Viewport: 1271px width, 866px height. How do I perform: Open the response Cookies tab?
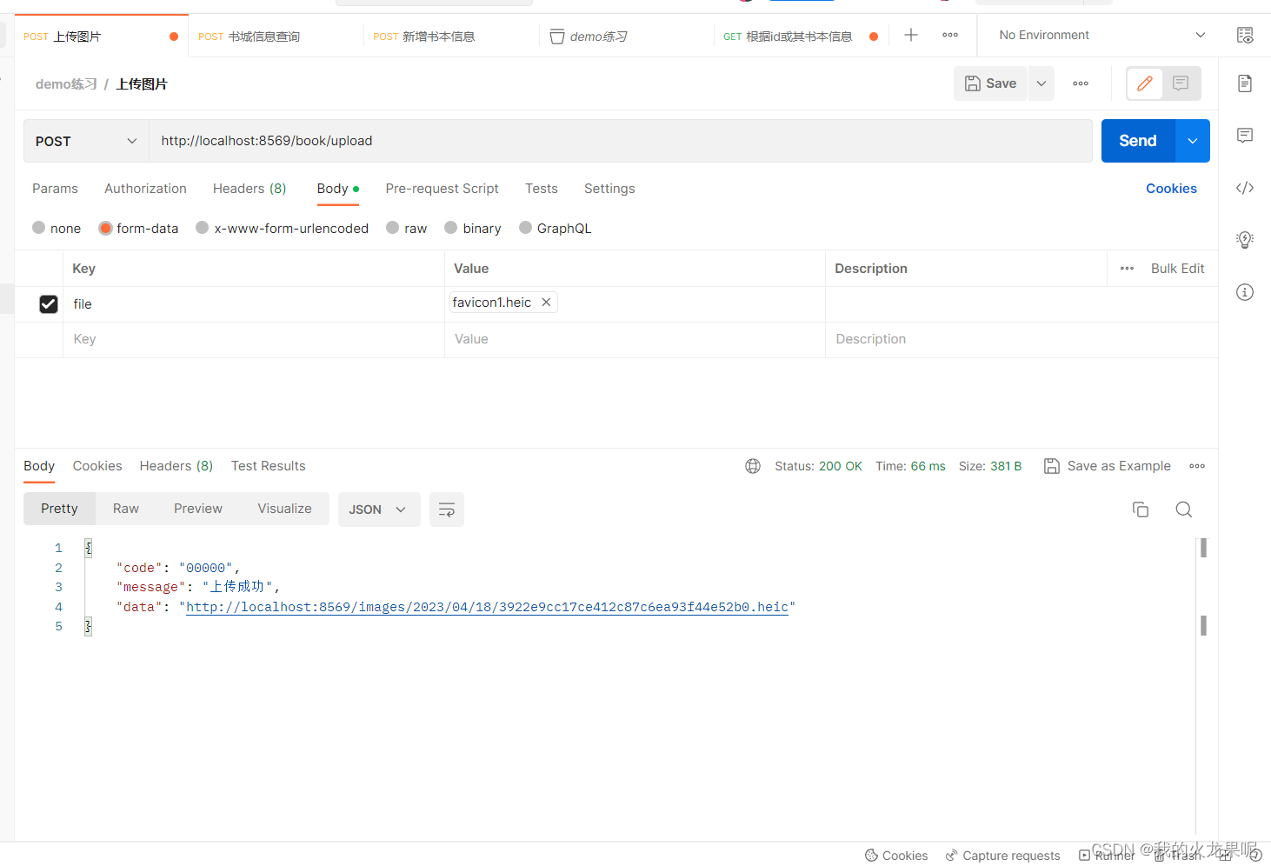point(97,466)
